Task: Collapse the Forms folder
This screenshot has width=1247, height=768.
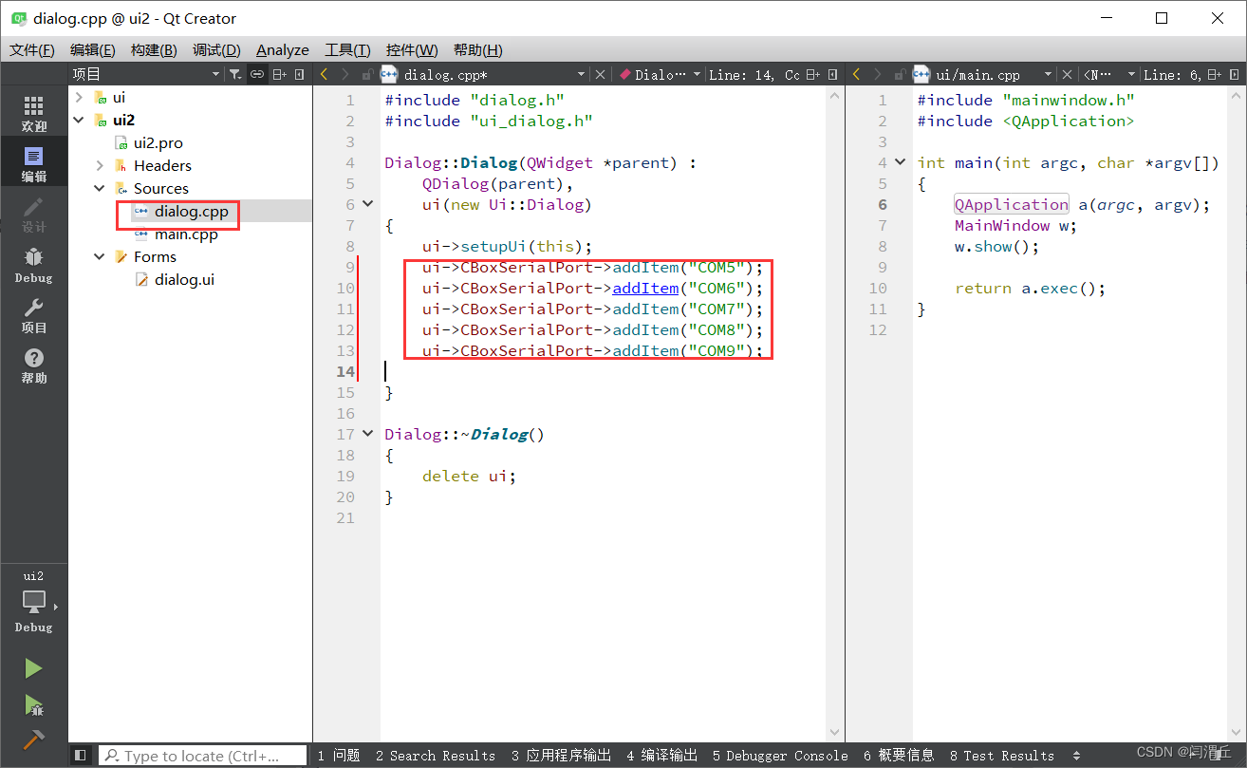Action: (x=100, y=256)
